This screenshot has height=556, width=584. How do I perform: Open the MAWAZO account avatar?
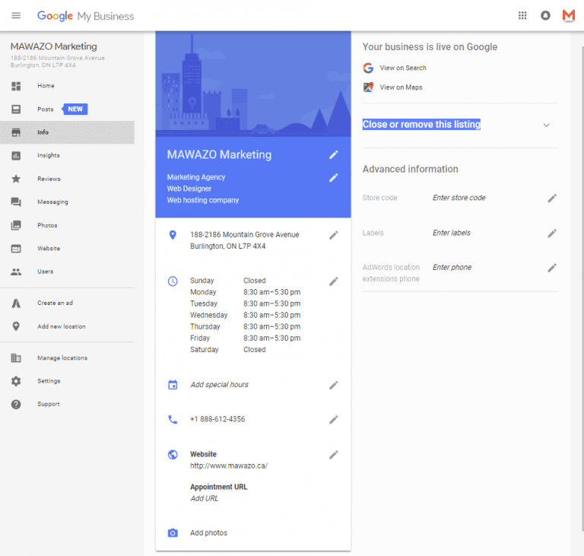568,16
